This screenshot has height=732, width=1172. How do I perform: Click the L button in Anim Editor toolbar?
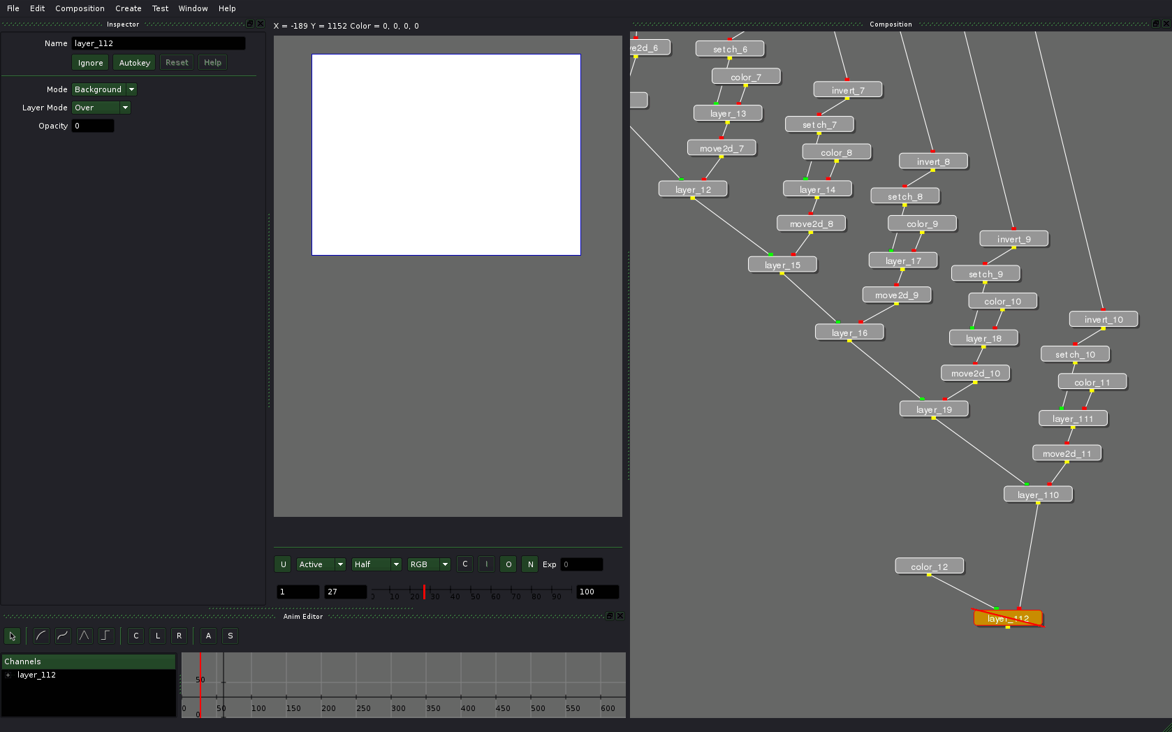coord(158,636)
